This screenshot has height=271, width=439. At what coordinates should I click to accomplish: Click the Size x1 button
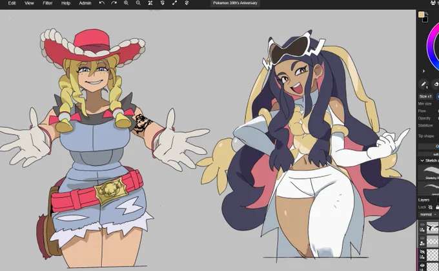tap(425, 96)
